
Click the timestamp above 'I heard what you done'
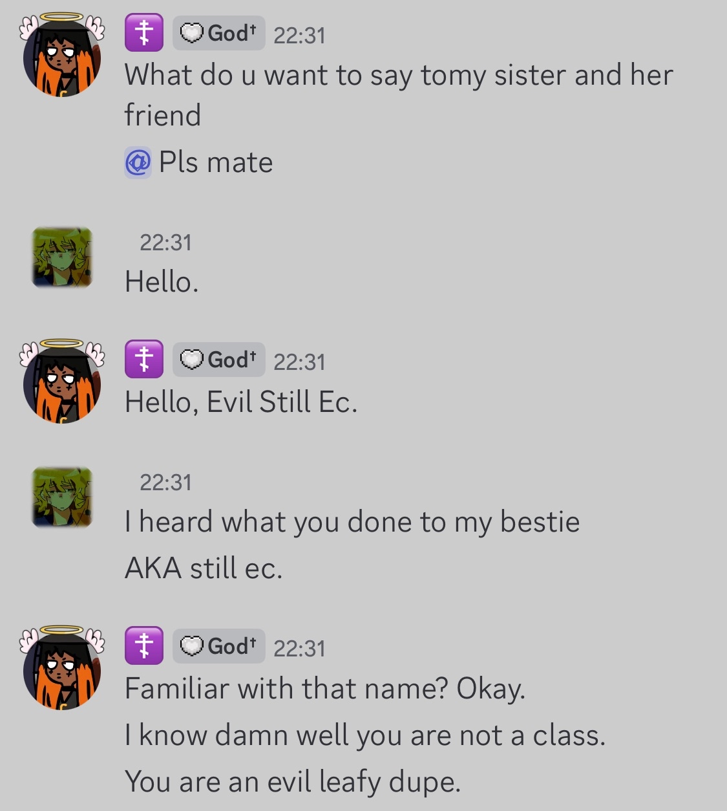165,482
